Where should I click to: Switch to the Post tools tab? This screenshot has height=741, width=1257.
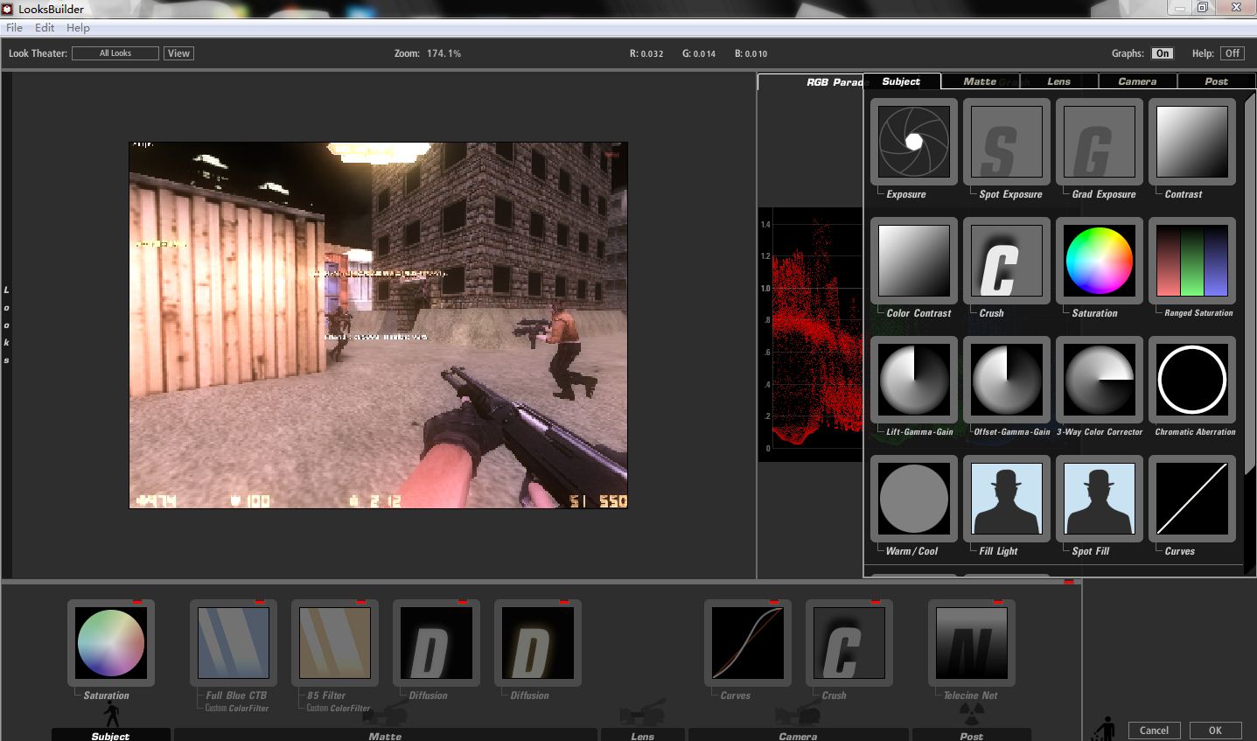click(x=1216, y=81)
